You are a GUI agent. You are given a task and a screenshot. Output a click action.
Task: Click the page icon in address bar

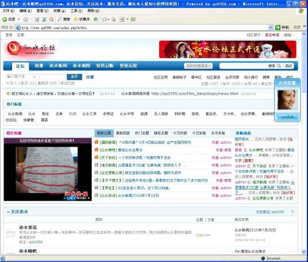tap(18, 28)
